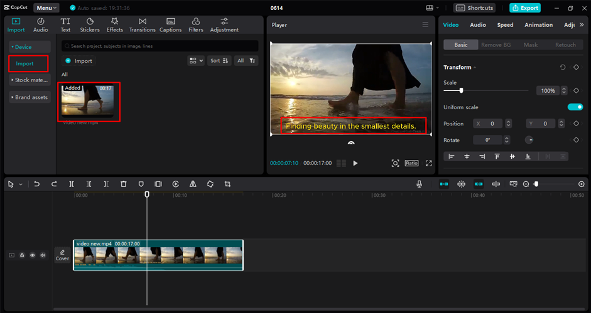Enter full screen in Player
The width and height of the screenshot is (591, 313).
point(428,163)
